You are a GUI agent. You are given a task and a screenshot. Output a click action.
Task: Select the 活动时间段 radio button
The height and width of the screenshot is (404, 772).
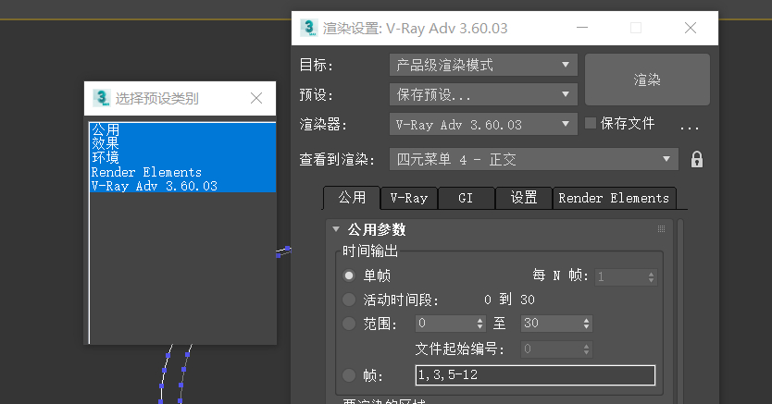349,300
